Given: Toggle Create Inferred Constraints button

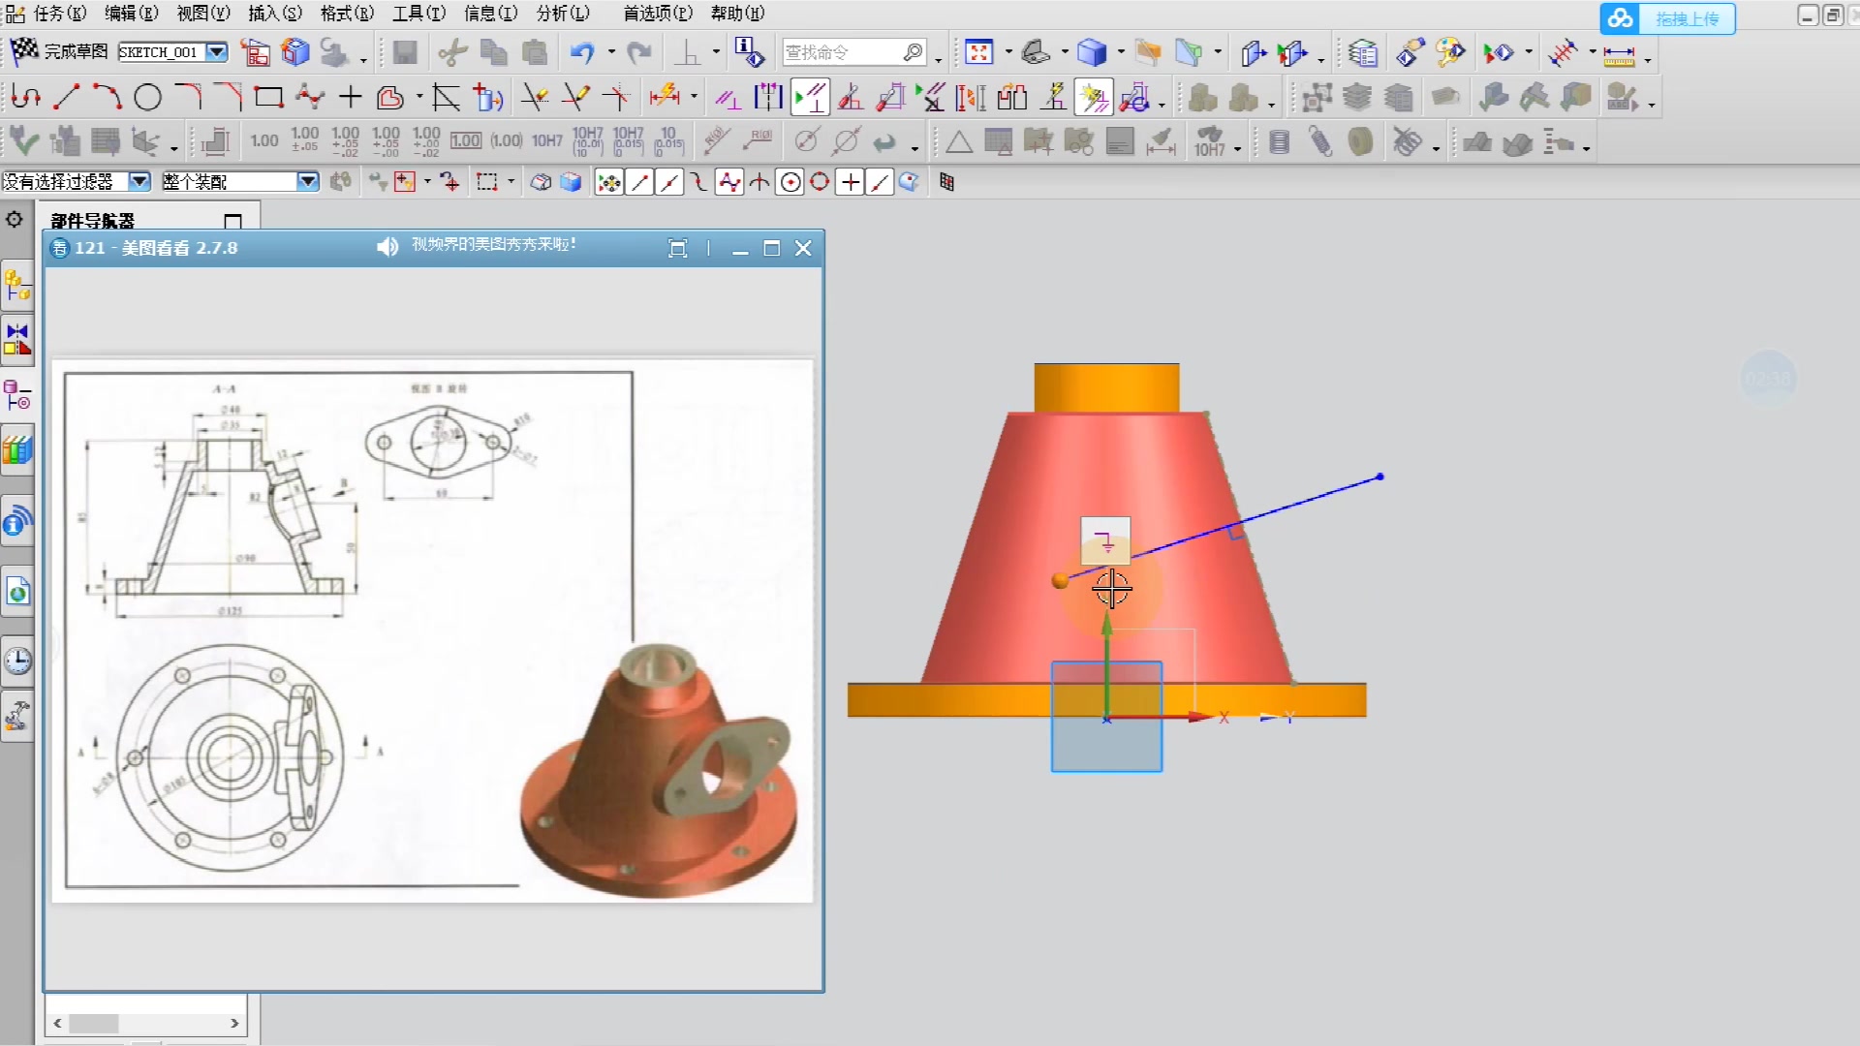Looking at the screenshot, I should pyautogui.click(x=1094, y=98).
